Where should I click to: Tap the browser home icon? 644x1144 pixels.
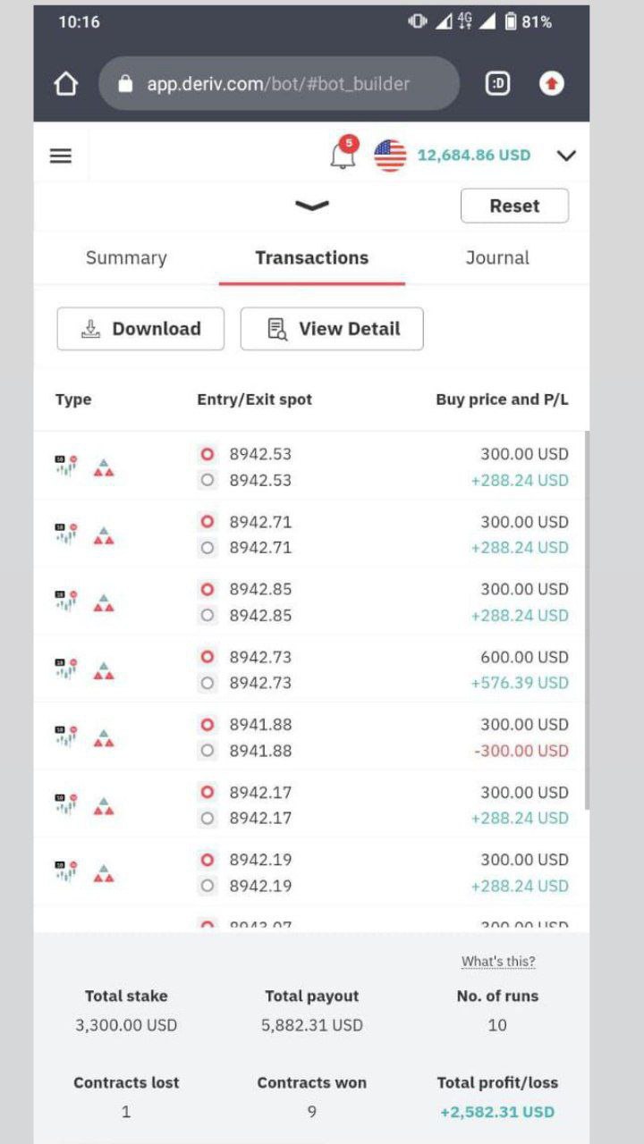(65, 84)
